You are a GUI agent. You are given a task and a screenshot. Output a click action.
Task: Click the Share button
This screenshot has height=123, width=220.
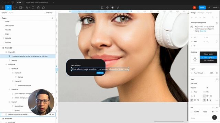[x=202, y=8]
